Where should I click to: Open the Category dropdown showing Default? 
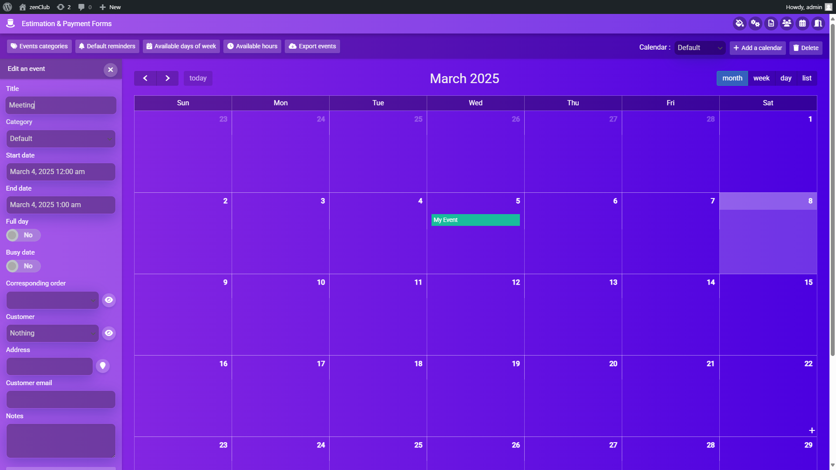(x=61, y=139)
